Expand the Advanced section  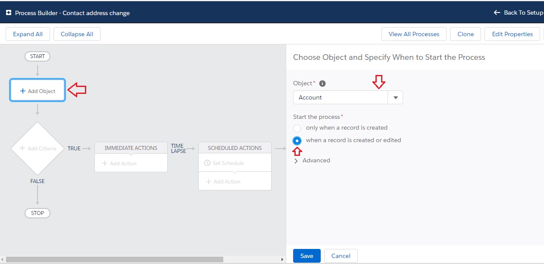(x=312, y=160)
